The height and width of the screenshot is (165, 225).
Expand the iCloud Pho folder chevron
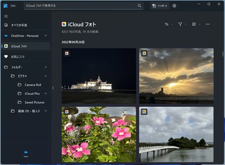click(x=46, y=93)
